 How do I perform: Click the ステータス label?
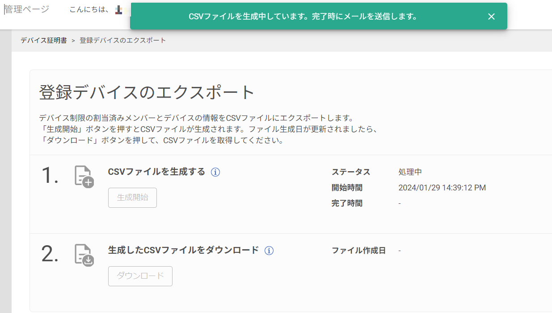351,172
